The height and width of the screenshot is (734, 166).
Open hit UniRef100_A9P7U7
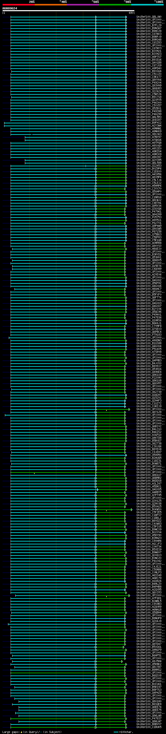click(149, 57)
